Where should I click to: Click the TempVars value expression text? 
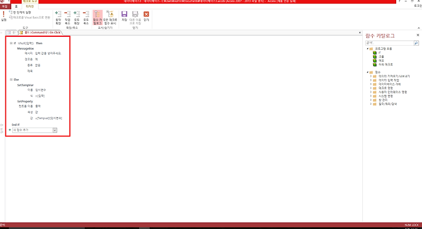tap(49, 118)
